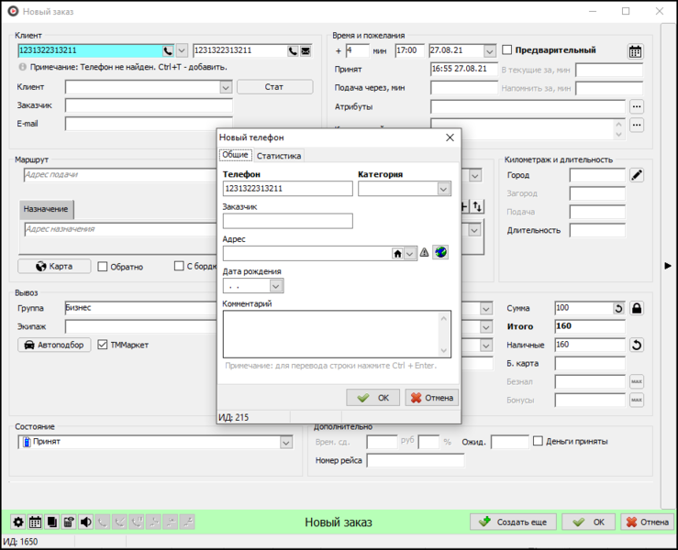The width and height of the screenshot is (678, 550).
Task: Click the Создать еще button
Action: [x=513, y=522]
